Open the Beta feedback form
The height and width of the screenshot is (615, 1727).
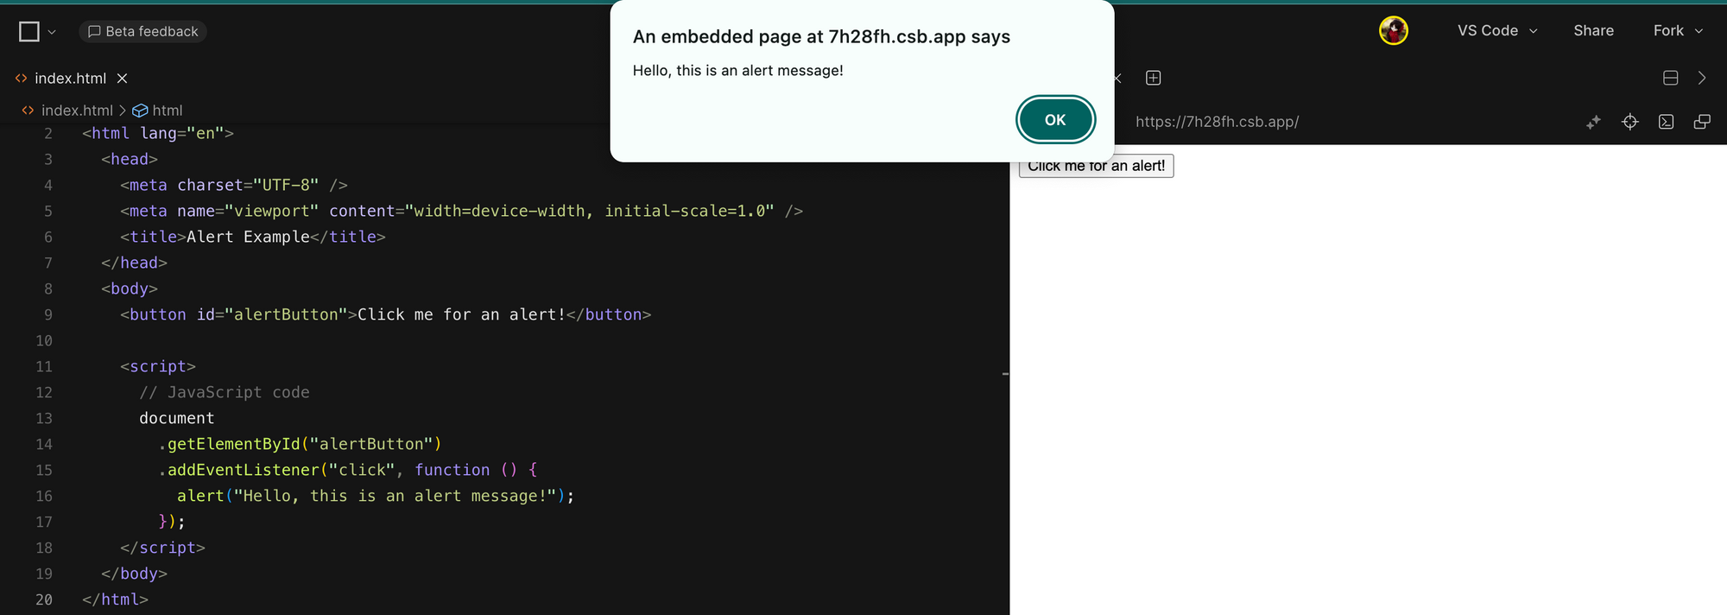(x=143, y=32)
